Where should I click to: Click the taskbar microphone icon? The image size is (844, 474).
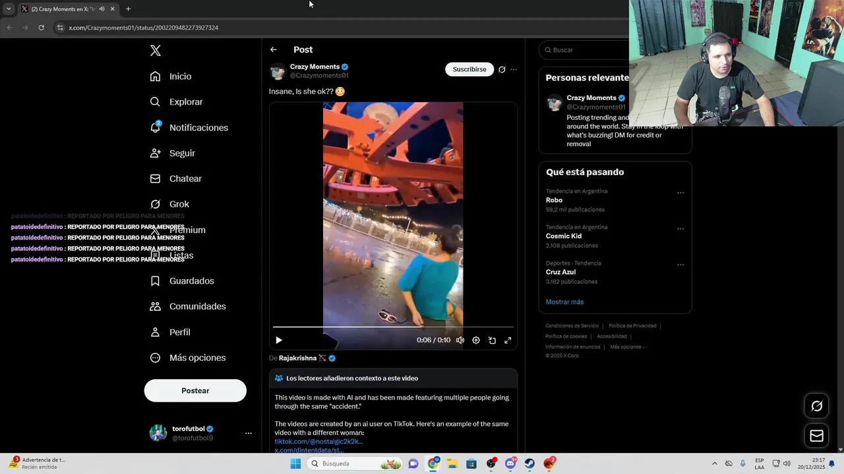point(743,463)
